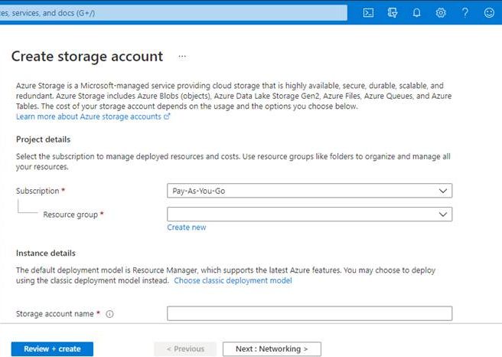Click the Storage account name label
Screen dimensions: 502x357
coord(55,314)
